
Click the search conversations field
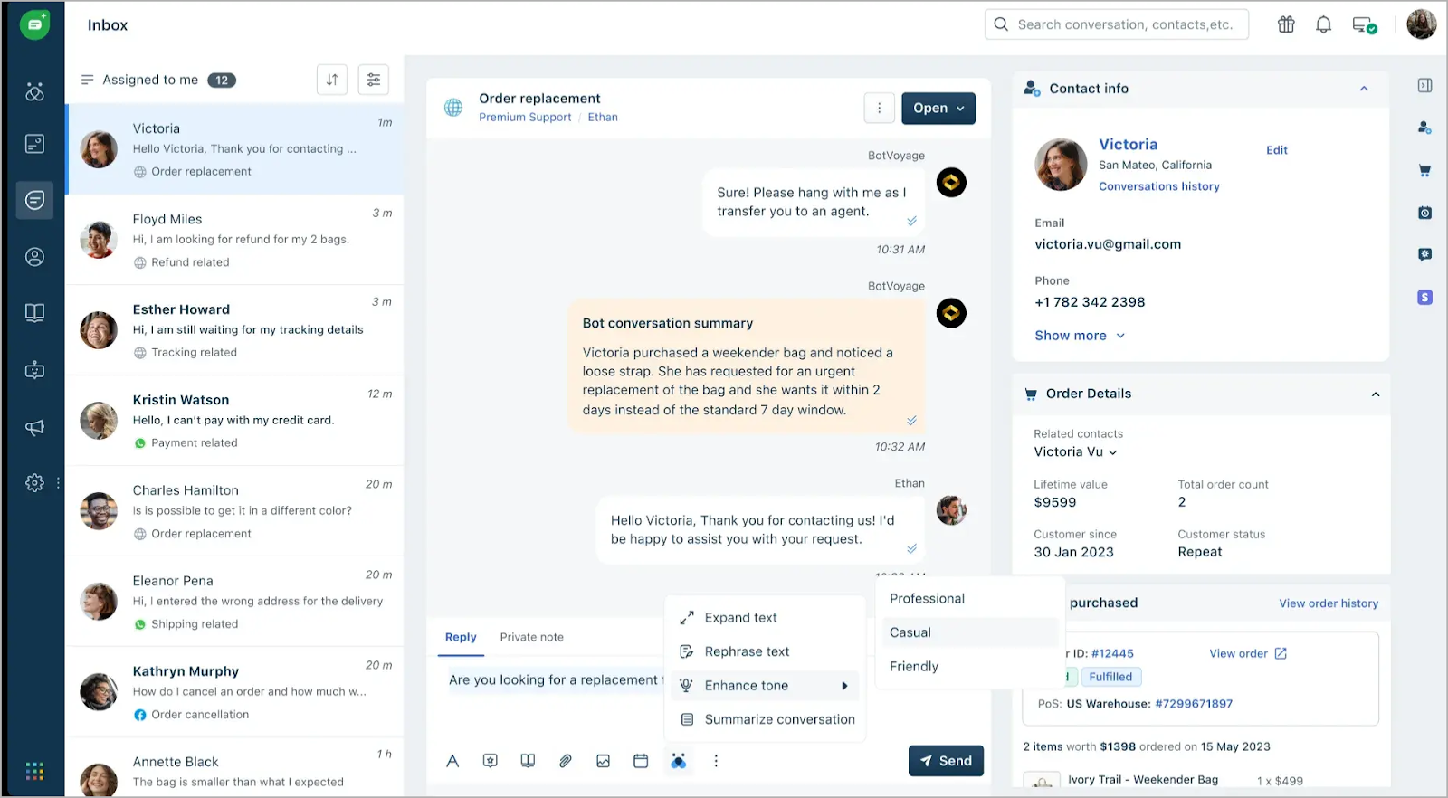coord(1117,24)
